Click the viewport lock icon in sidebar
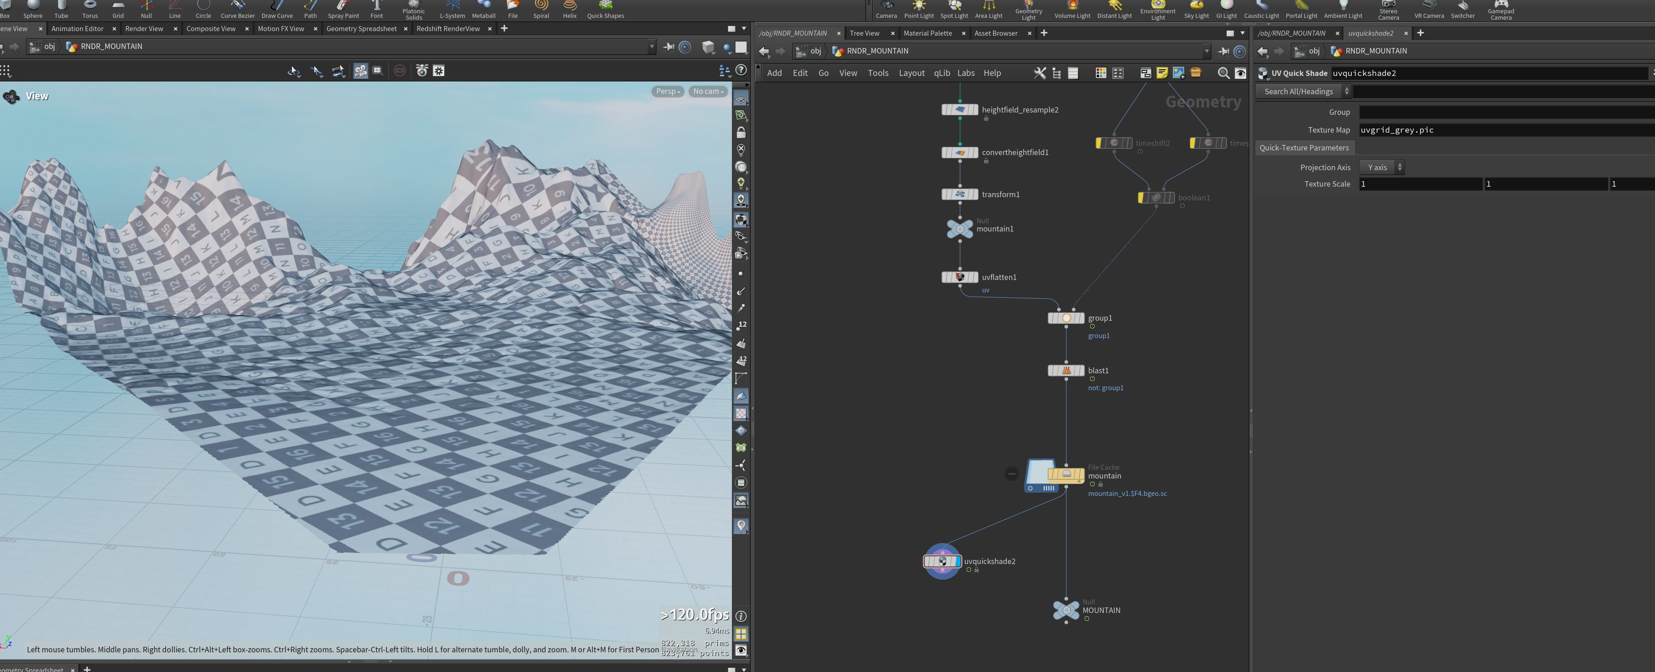 pos(741,132)
